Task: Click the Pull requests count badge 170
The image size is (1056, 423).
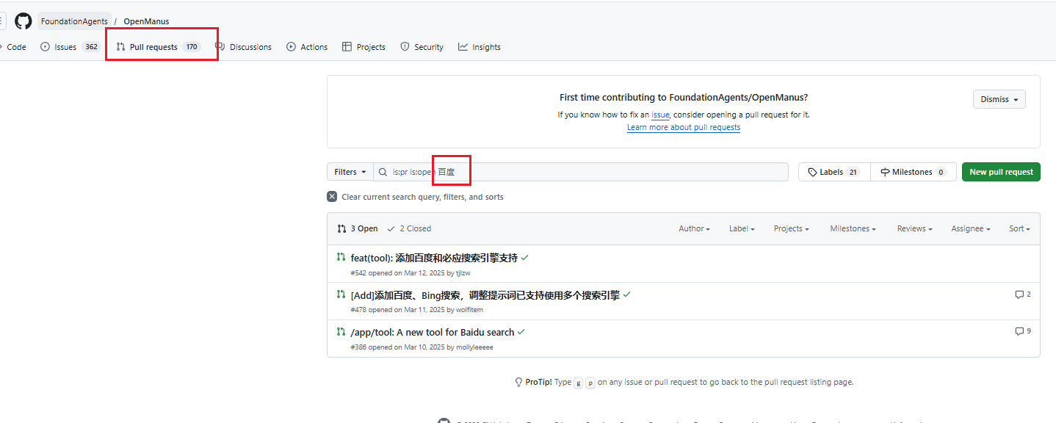Action: pyautogui.click(x=192, y=47)
